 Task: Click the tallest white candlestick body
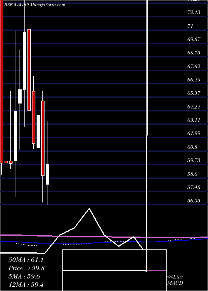[x=25, y=61]
